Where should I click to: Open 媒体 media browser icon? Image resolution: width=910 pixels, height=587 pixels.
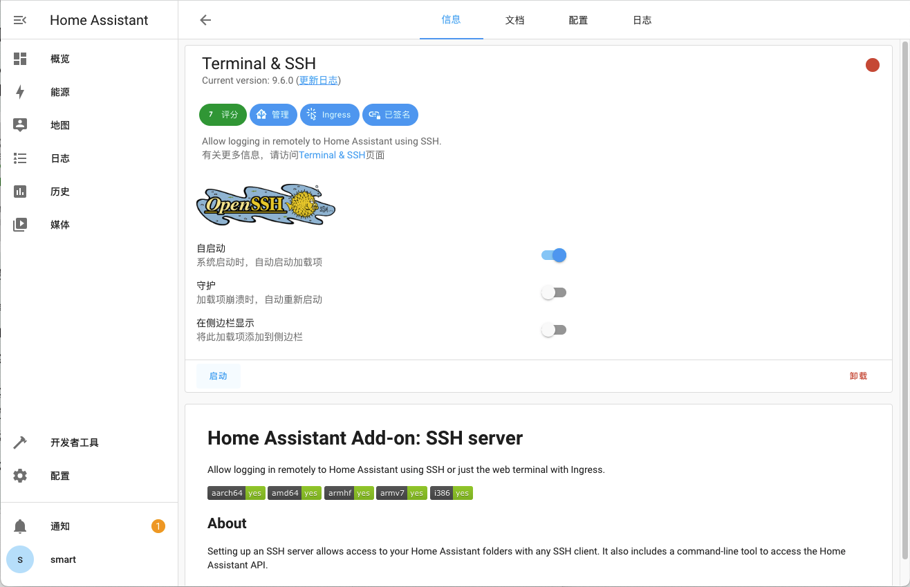(x=20, y=225)
